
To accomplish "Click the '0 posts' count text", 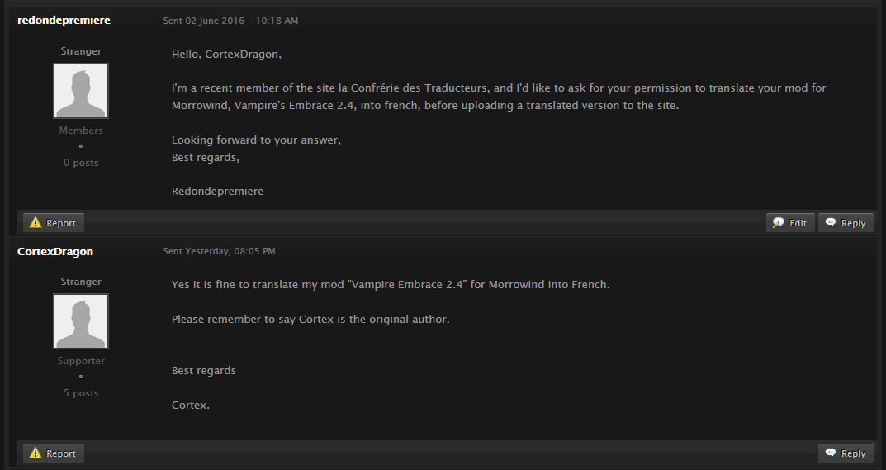I will point(81,163).
